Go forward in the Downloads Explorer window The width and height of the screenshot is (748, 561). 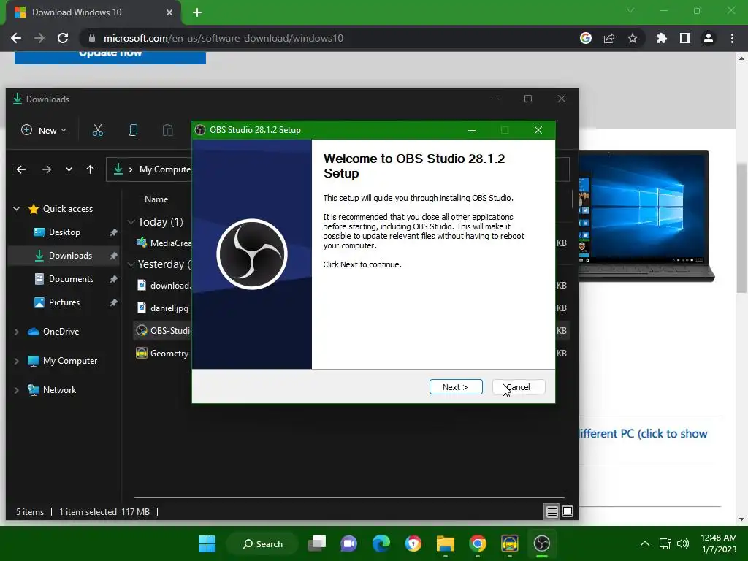click(46, 169)
